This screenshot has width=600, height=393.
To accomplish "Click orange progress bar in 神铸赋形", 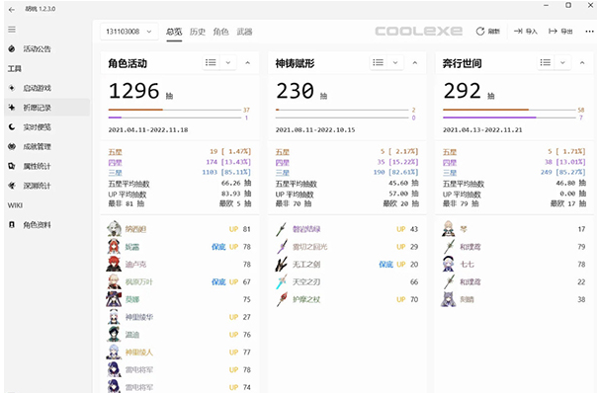I will coord(342,110).
